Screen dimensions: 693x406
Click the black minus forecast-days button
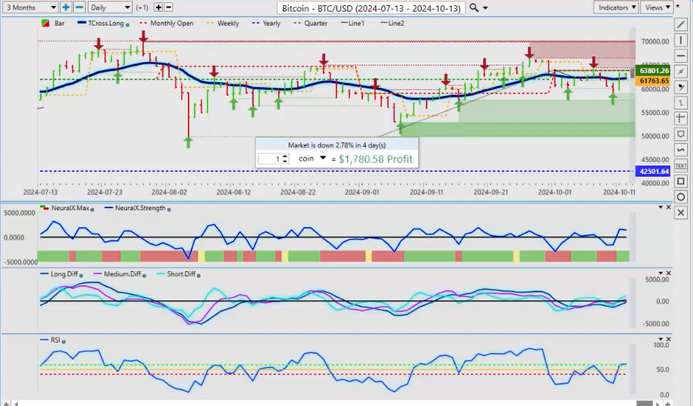pos(168,7)
